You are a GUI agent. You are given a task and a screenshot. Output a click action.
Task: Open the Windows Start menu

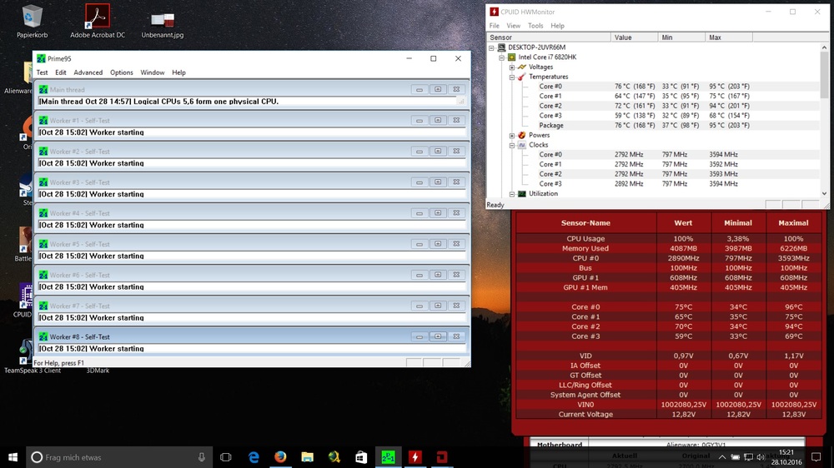[x=13, y=457]
